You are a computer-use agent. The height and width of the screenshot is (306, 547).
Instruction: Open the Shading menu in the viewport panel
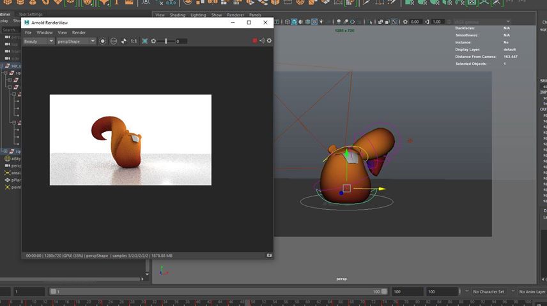(178, 15)
